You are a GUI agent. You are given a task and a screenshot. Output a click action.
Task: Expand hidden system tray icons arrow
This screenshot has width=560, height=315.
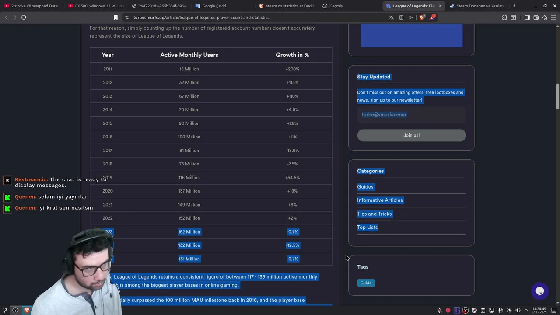pos(526,311)
